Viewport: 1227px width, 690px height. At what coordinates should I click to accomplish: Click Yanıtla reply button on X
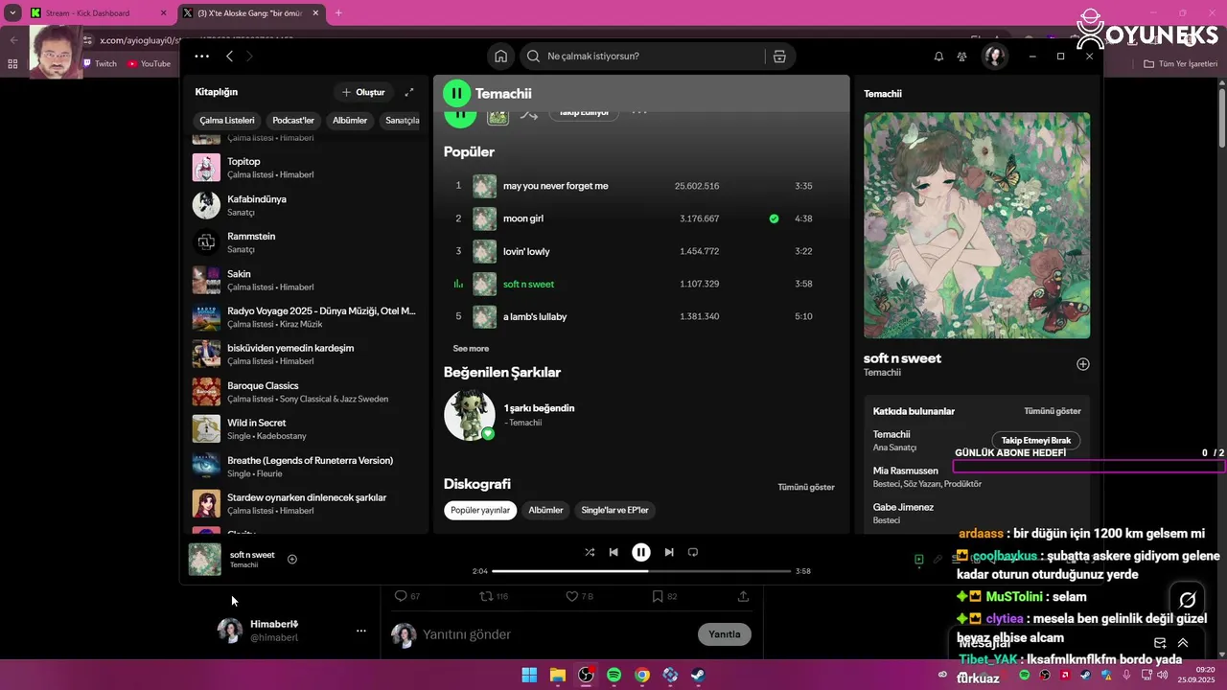[x=725, y=634]
